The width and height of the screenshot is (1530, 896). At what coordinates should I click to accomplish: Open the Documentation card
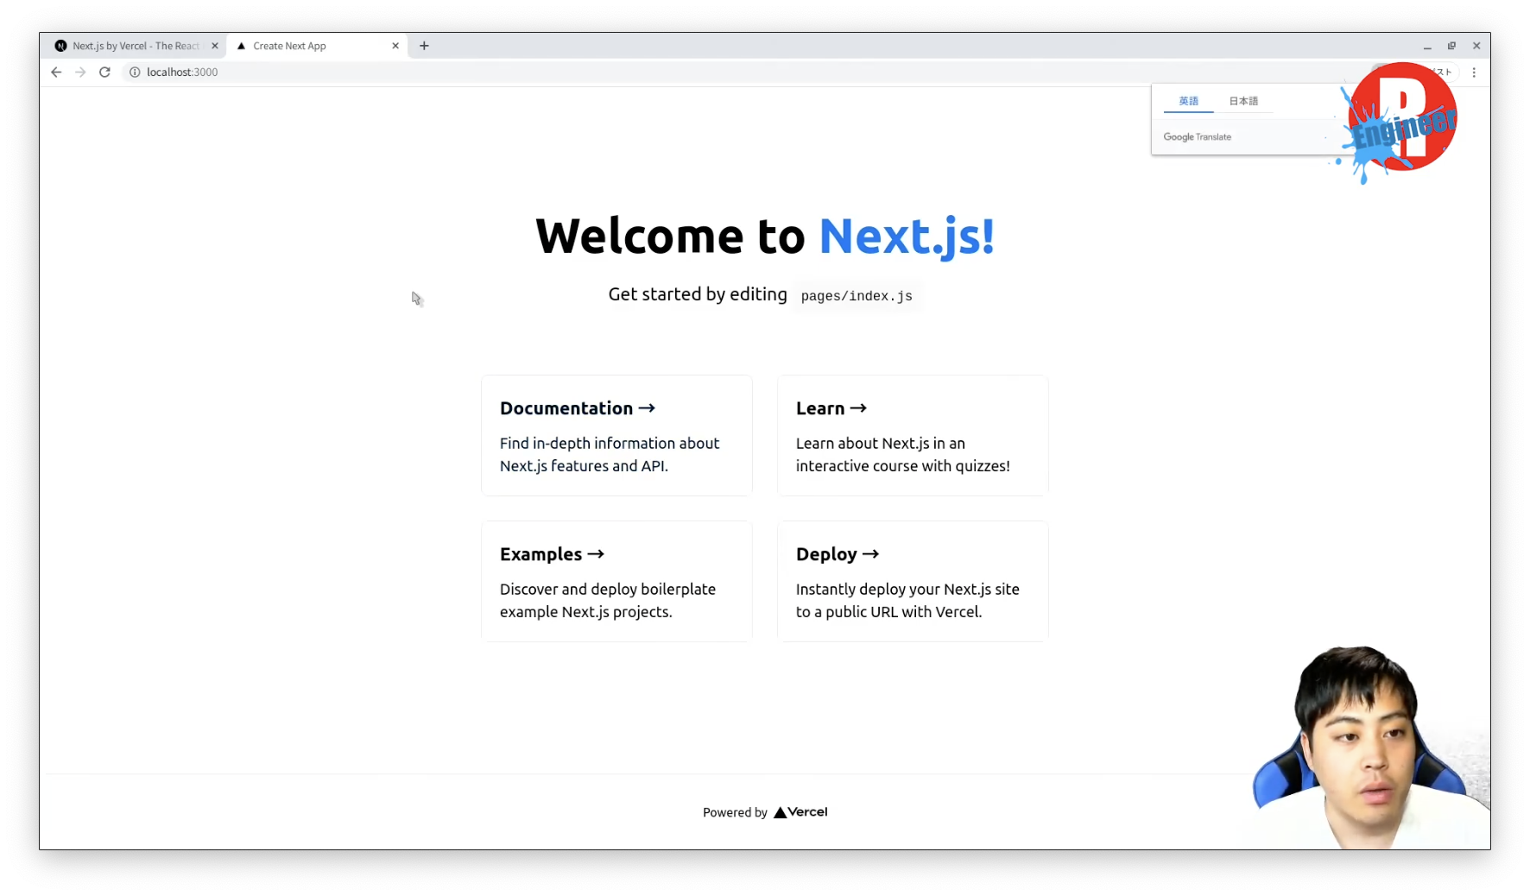[x=616, y=435]
